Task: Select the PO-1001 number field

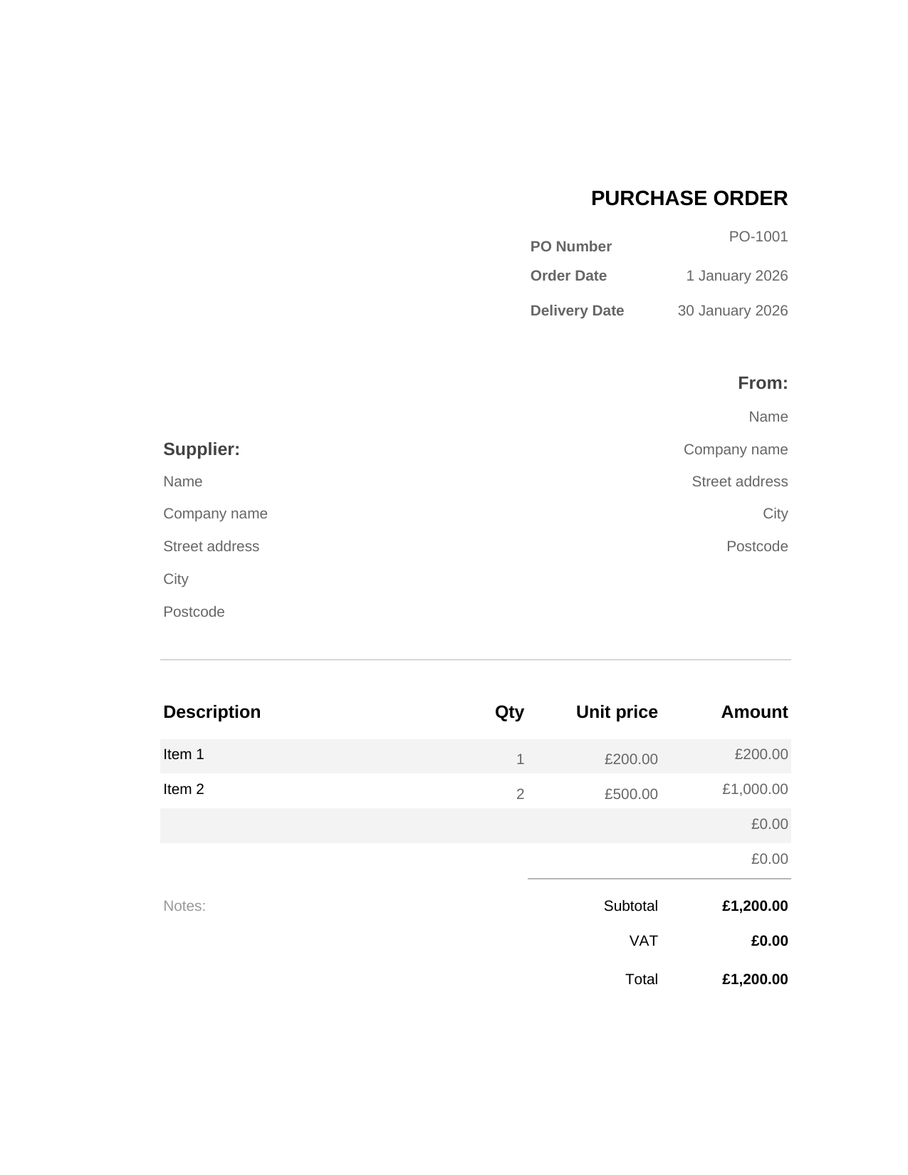Action: point(758,236)
